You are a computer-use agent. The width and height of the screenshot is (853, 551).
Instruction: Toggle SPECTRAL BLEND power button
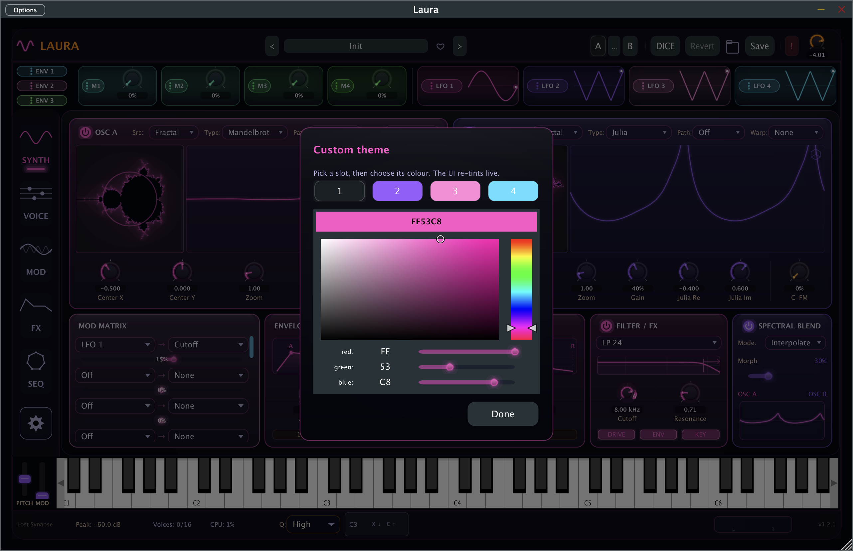tap(749, 326)
